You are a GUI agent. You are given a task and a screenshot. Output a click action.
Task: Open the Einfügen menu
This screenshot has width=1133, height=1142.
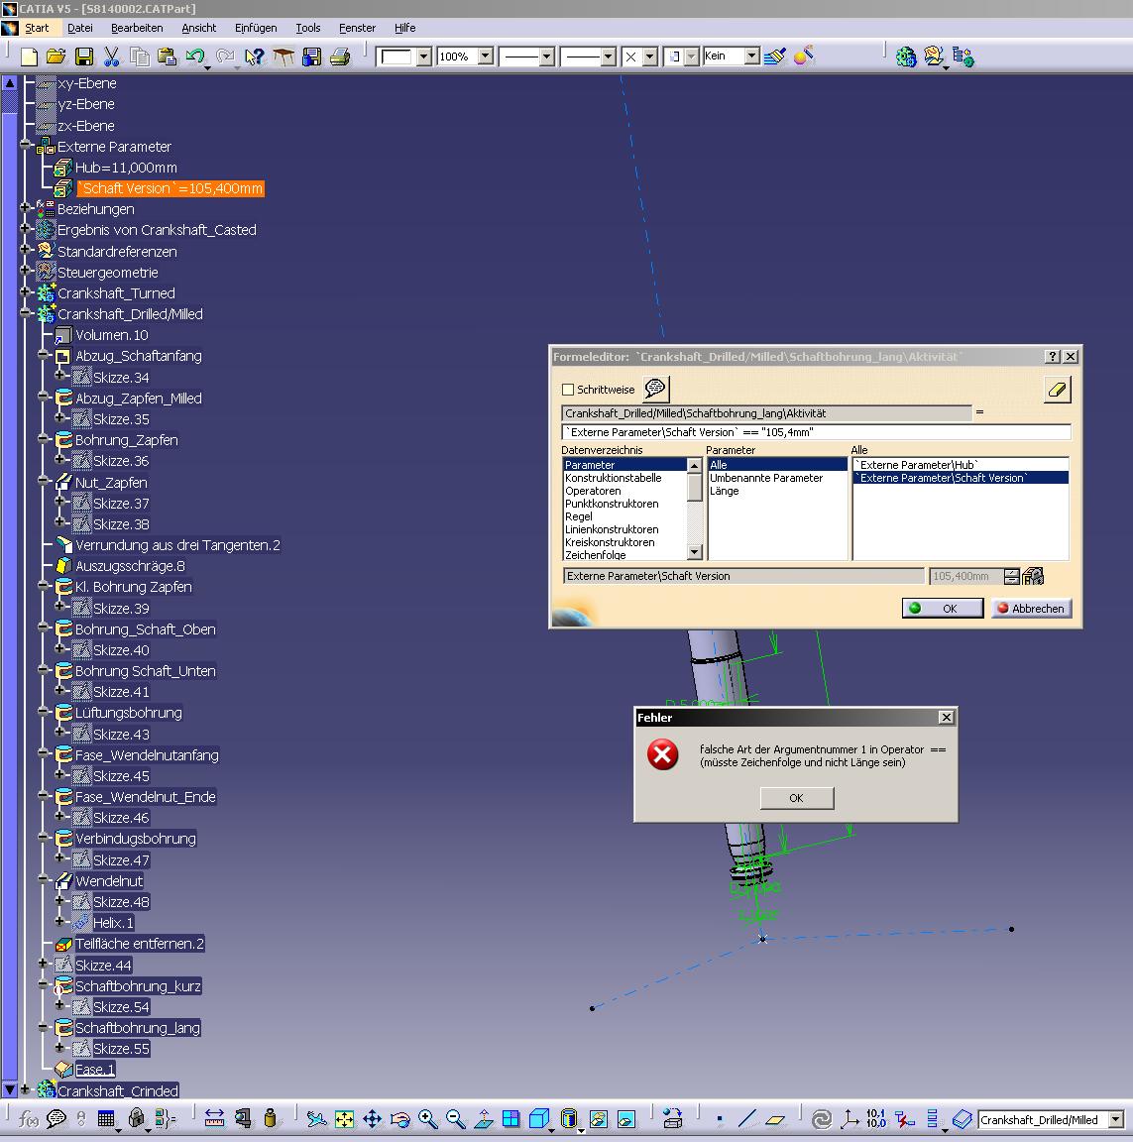pyautogui.click(x=256, y=28)
